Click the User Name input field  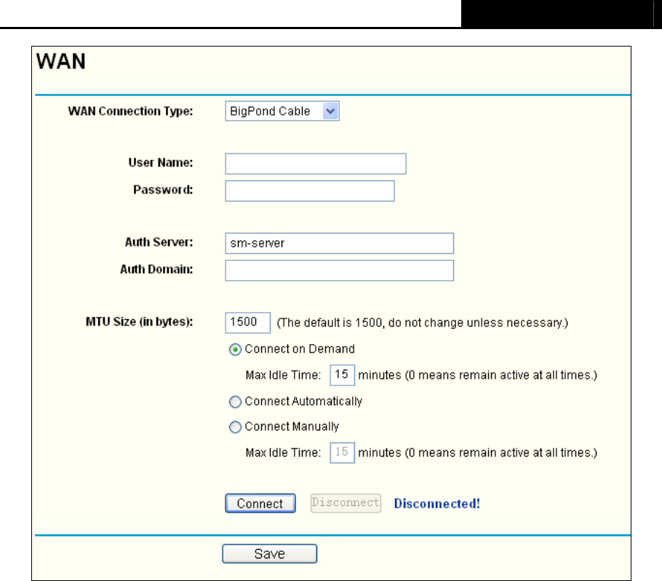tap(316, 164)
